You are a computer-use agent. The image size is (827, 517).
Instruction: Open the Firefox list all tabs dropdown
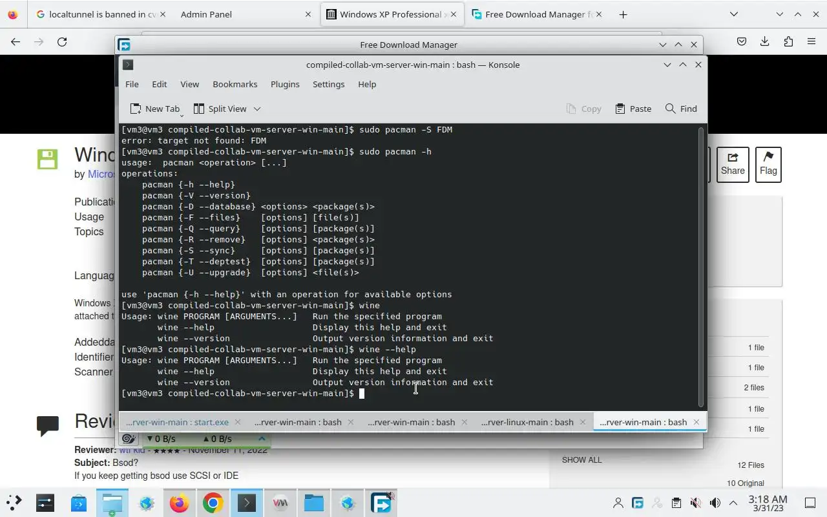click(734, 14)
